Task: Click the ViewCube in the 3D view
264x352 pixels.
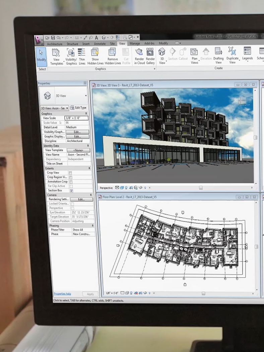Action: pyautogui.click(x=242, y=101)
